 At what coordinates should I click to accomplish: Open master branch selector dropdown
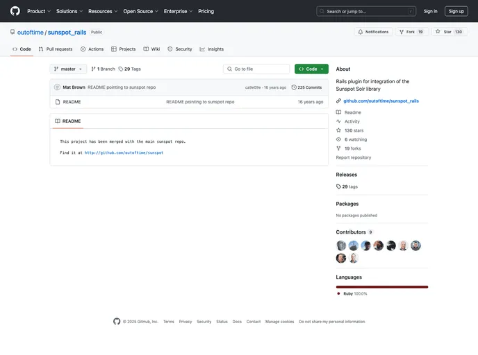(x=68, y=69)
